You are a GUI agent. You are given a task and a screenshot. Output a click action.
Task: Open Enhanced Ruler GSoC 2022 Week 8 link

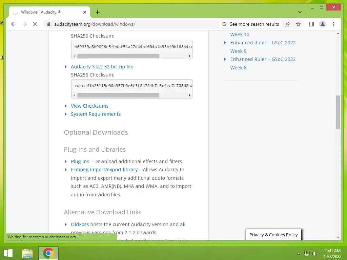[x=263, y=63]
